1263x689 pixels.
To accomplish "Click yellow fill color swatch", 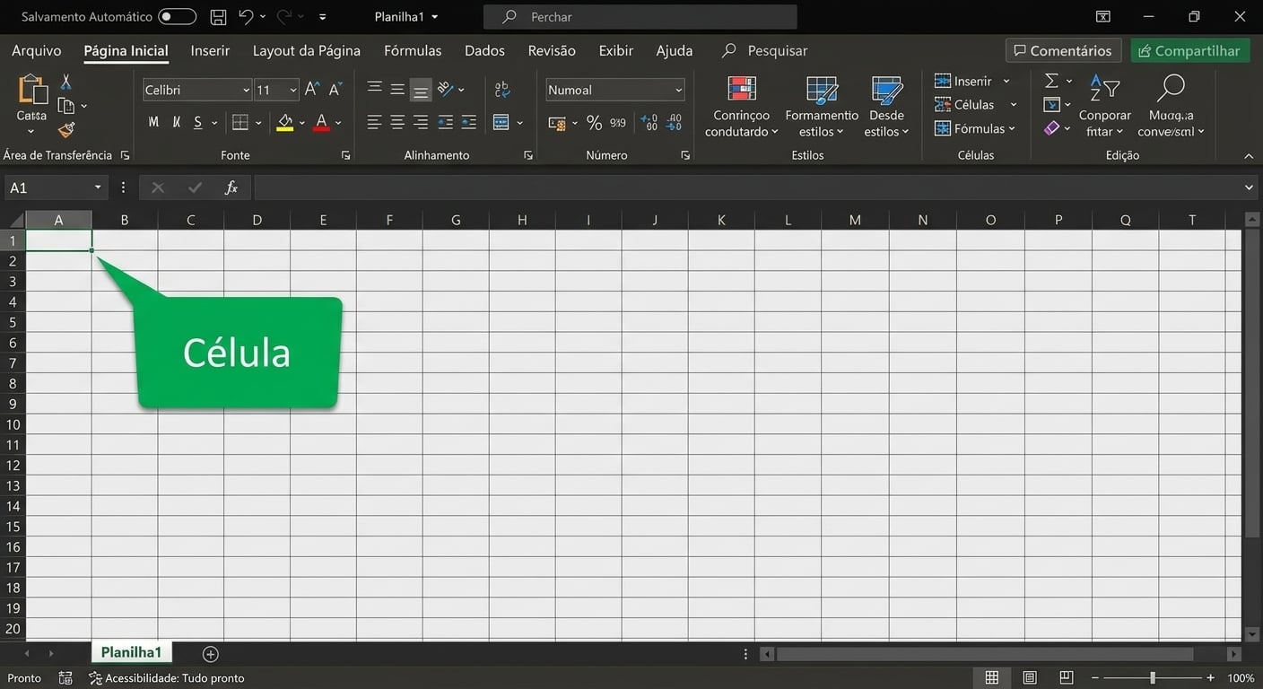I will tap(285, 122).
